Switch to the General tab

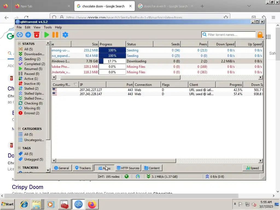tap(62, 168)
